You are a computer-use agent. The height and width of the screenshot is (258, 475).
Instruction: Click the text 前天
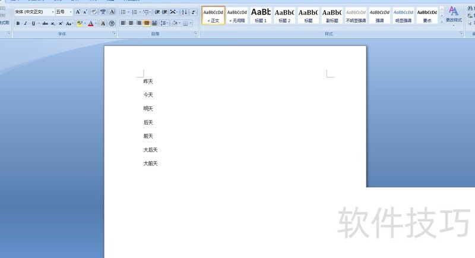pyautogui.click(x=148, y=136)
